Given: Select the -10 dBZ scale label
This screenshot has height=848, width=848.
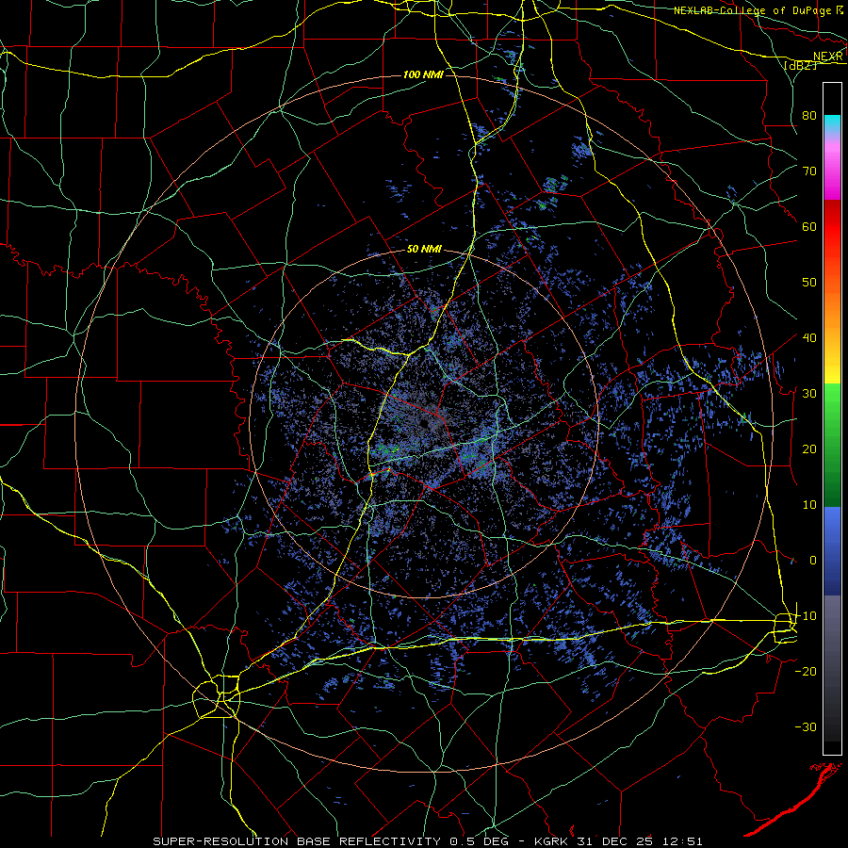Looking at the screenshot, I should 806,616.
